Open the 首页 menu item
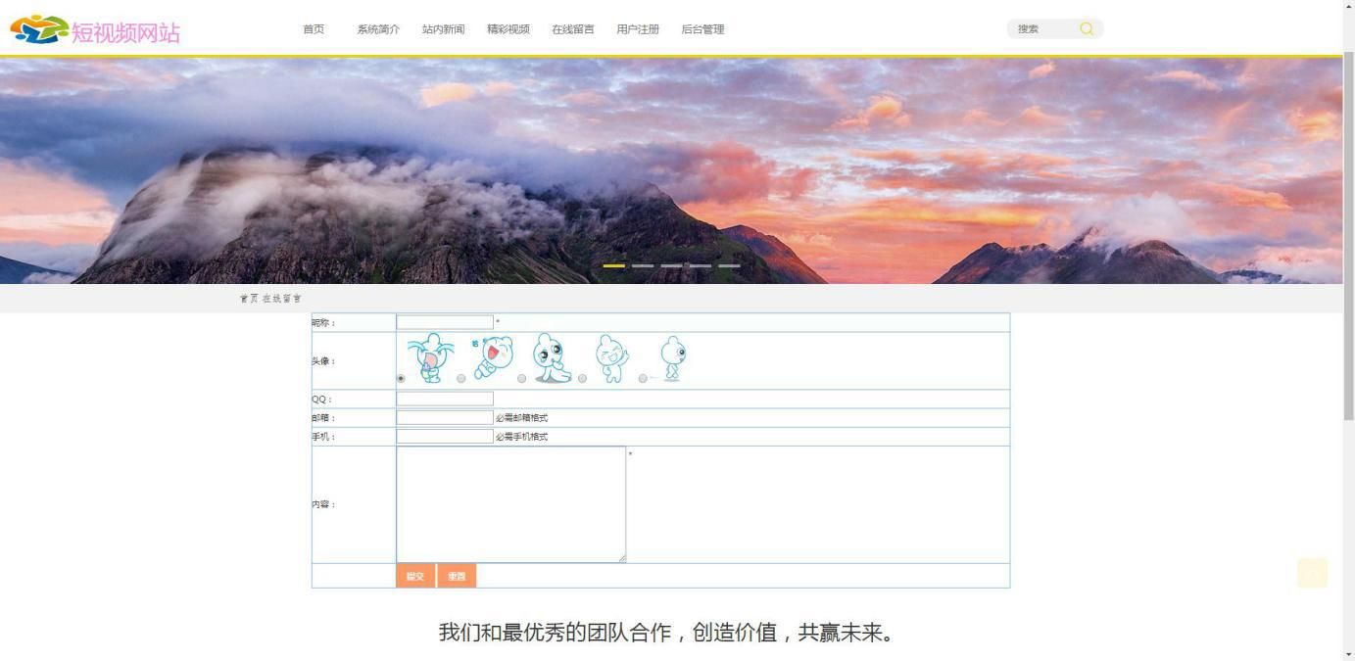1355x661 pixels. point(314,29)
